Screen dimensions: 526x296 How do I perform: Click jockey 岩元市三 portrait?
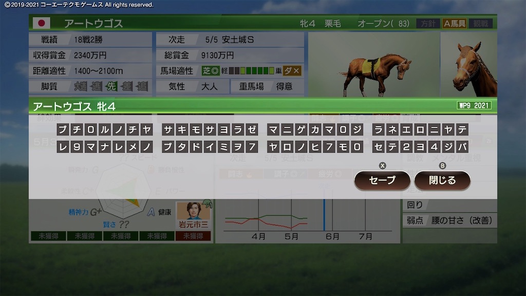point(193,211)
